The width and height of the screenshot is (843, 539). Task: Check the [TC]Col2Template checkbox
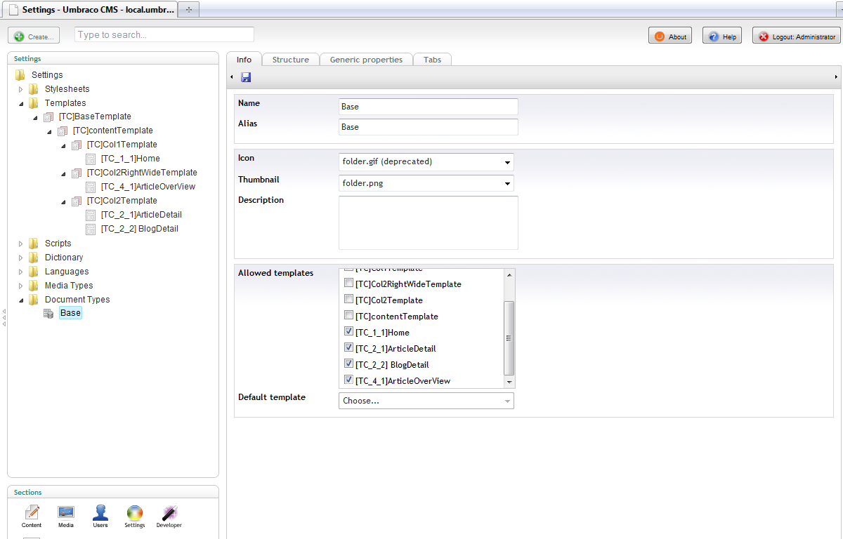(348, 300)
